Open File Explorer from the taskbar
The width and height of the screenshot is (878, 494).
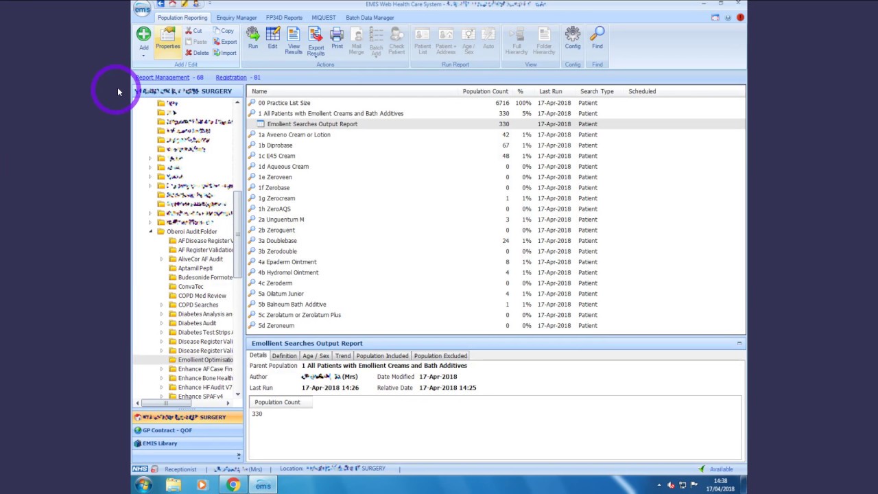[x=173, y=485]
